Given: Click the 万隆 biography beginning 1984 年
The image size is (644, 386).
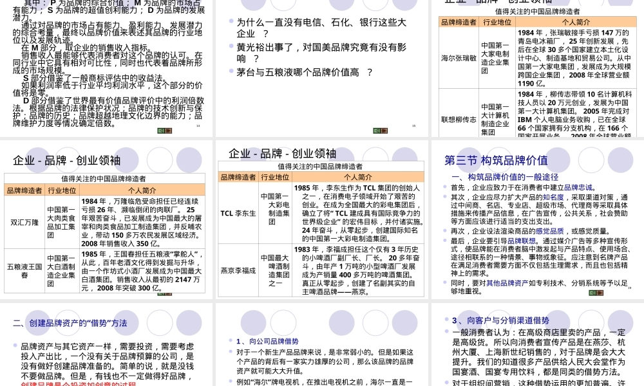Looking at the screenshot, I should click(x=142, y=223).
